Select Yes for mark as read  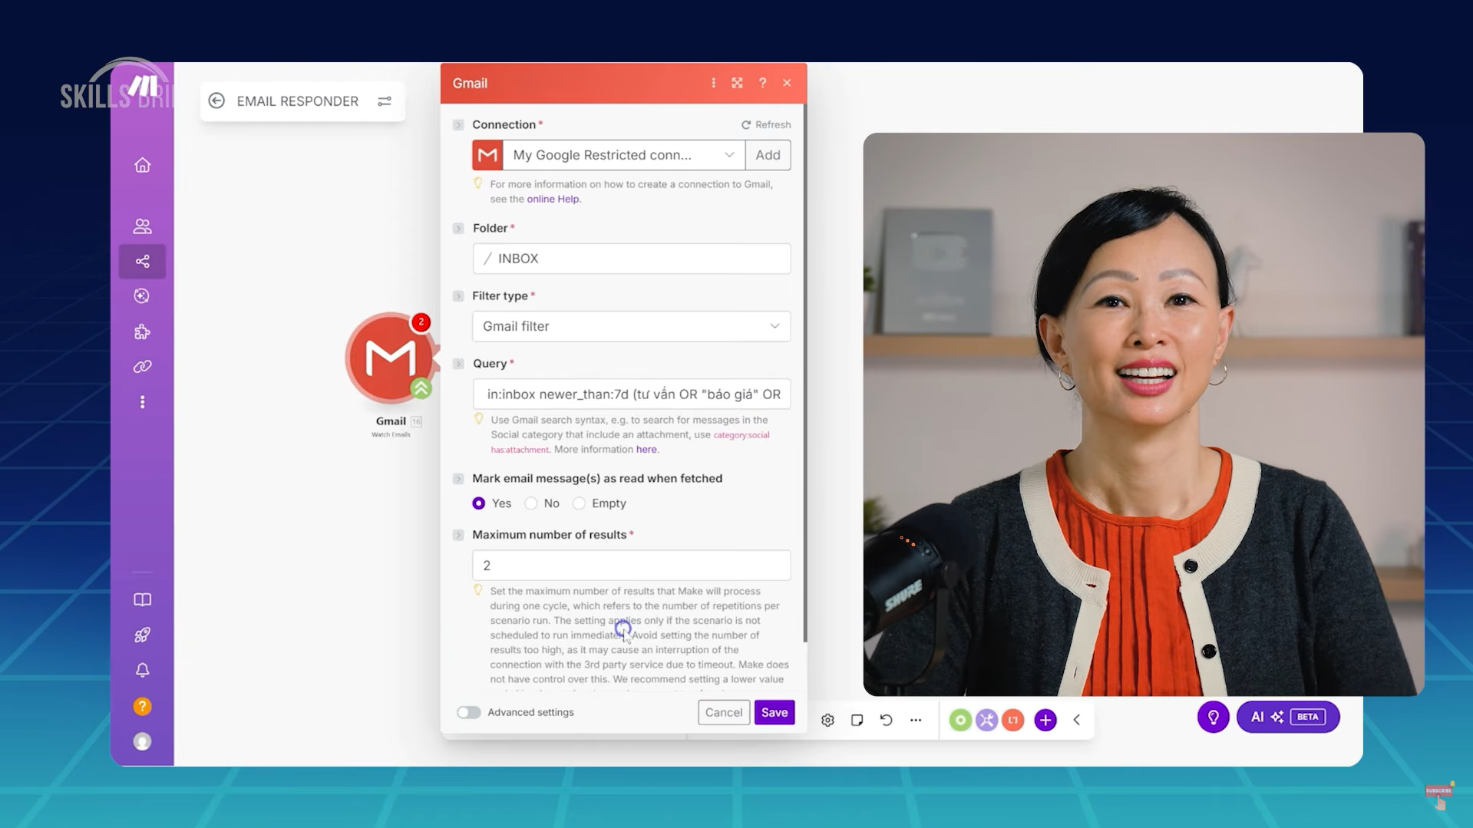[x=479, y=503]
